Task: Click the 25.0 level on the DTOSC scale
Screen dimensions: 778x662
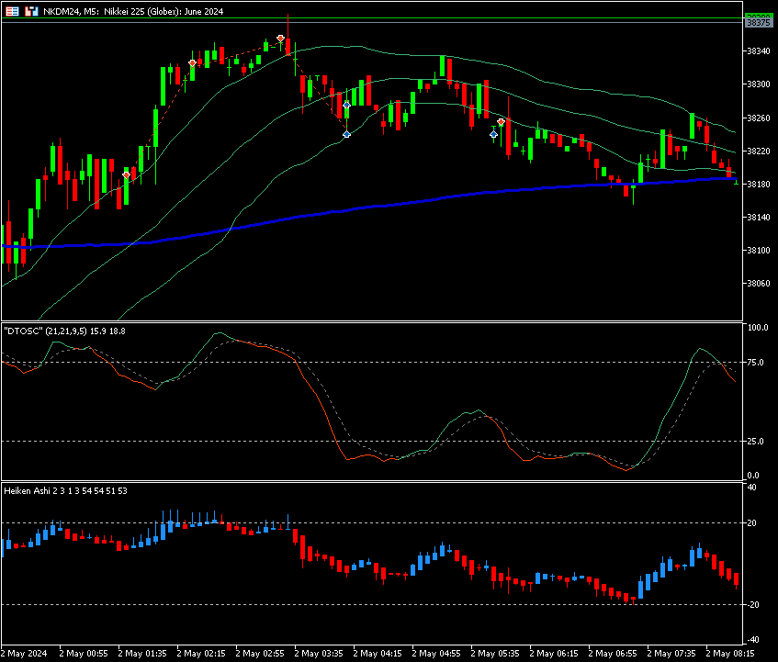Action: click(x=756, y=442)
